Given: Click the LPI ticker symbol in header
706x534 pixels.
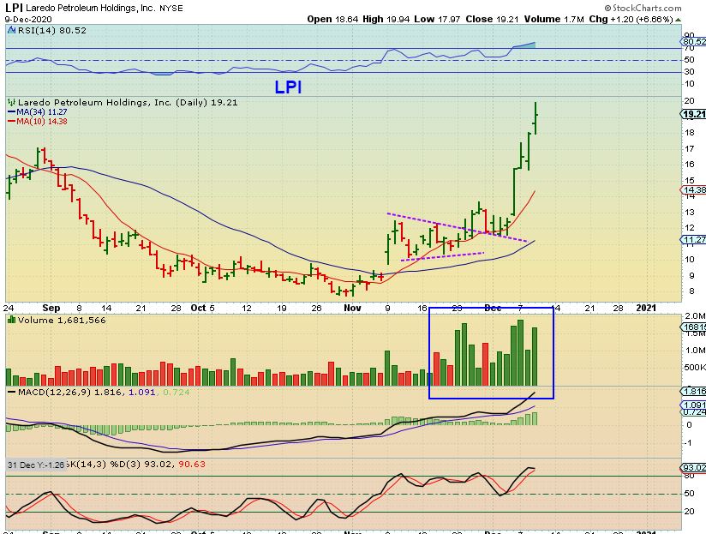Looking at the screenshot, I should tap(14, 8).
